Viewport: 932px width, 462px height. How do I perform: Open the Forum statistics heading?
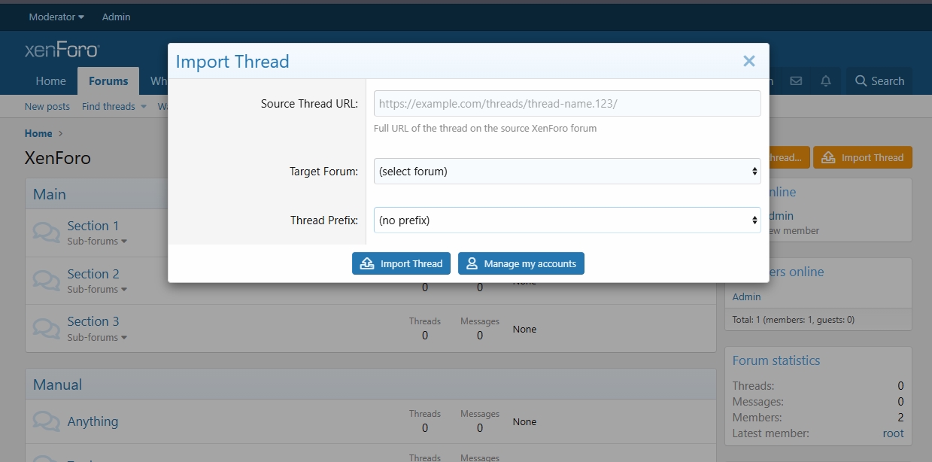(776, 360)
